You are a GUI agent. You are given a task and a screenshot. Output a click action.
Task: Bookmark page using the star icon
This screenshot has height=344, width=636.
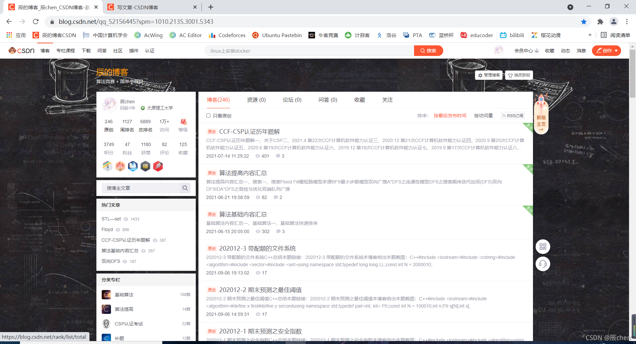pos(584,22)
